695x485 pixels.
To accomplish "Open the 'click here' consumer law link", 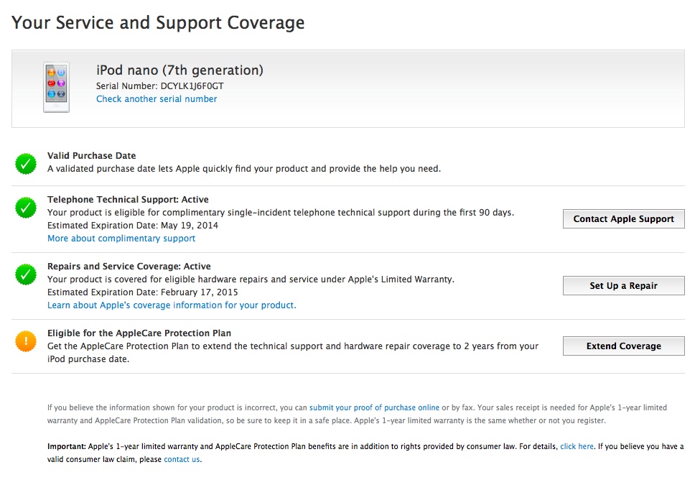I will click(x=577, y=446).
